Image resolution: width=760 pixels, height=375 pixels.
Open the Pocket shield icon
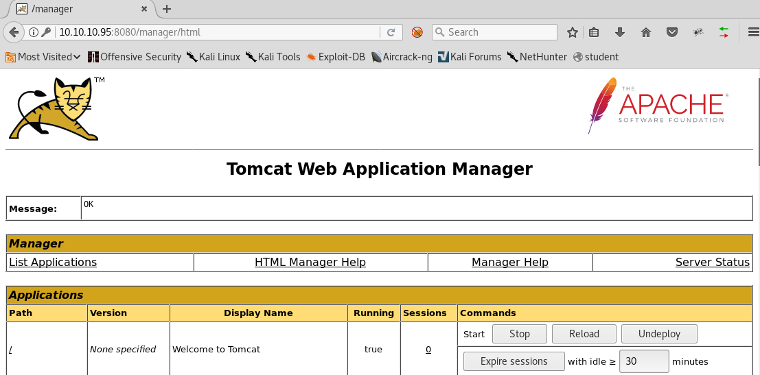coord(672,32)
